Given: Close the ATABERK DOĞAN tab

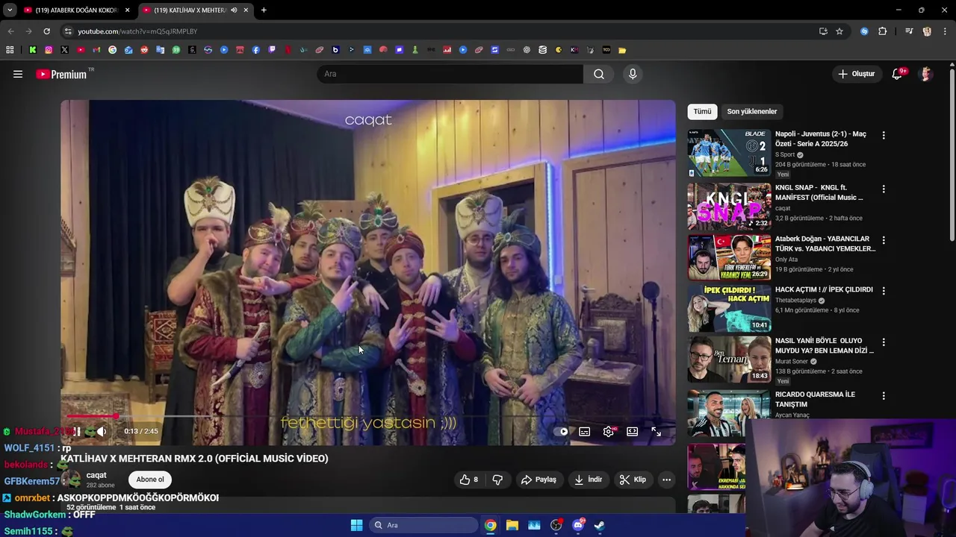Looking at the screenshot, I should (127, 10).
